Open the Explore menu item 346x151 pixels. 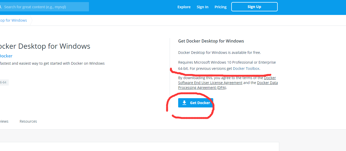tap(184, 7)
